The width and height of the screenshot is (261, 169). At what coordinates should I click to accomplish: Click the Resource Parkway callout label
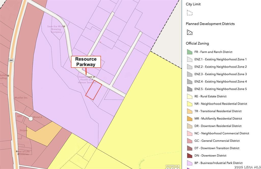[86, 62]
